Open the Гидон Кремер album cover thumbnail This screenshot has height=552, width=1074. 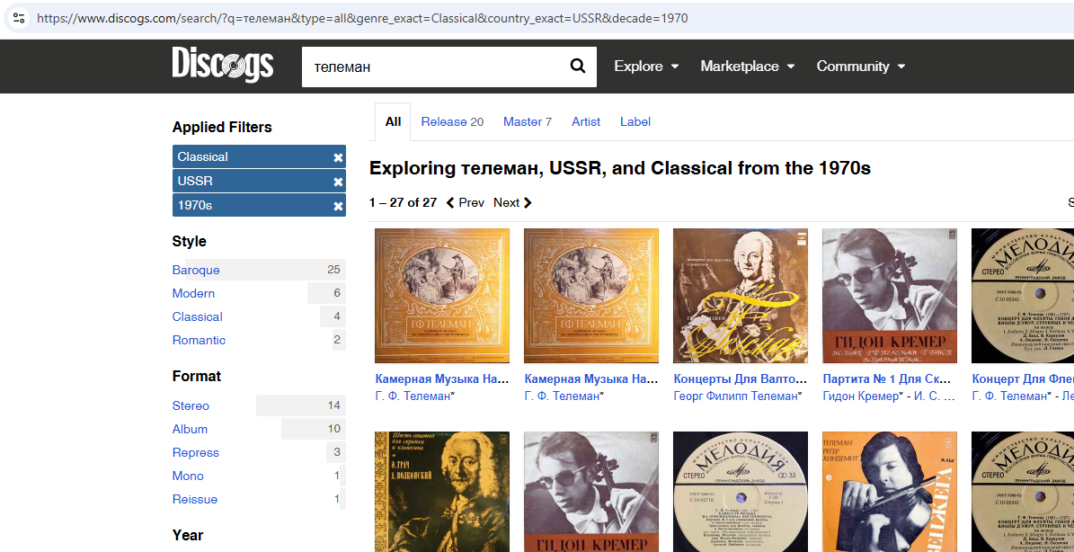[x=890, y=296]
